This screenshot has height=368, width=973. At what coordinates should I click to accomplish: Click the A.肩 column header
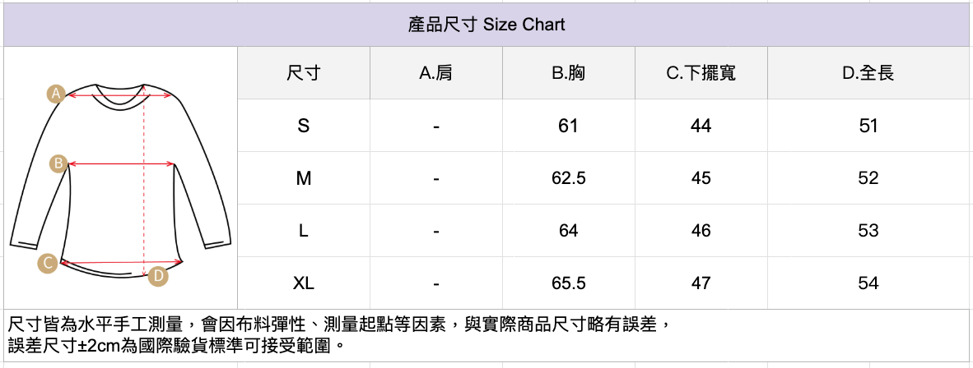436,73
